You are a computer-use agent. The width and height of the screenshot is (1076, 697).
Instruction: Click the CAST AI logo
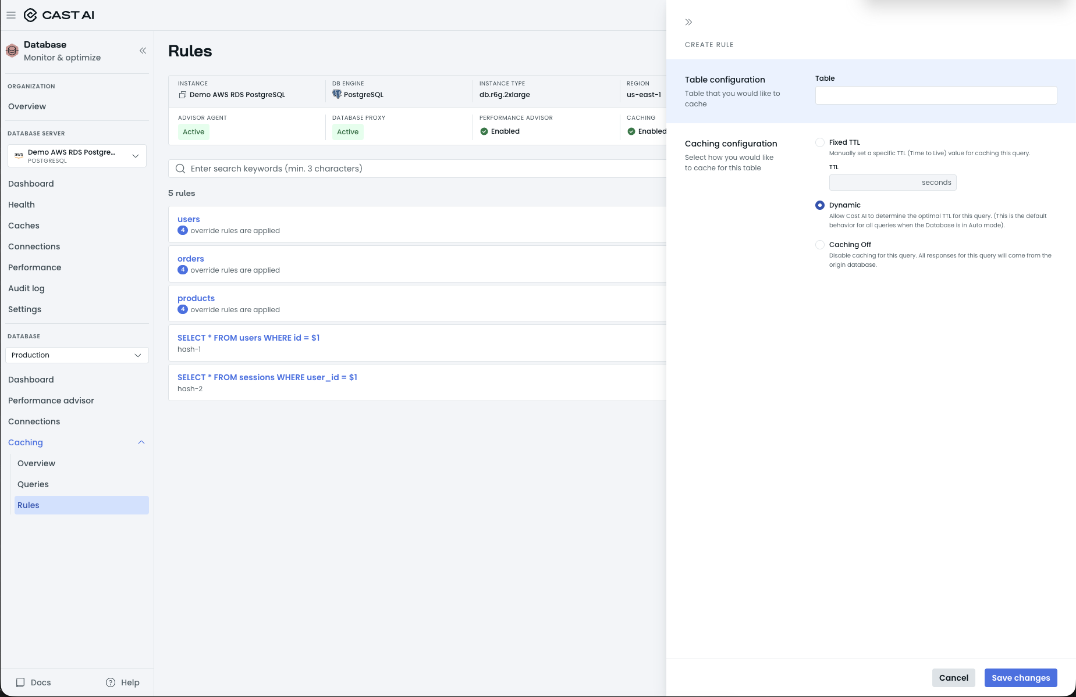tap(59, 15)
